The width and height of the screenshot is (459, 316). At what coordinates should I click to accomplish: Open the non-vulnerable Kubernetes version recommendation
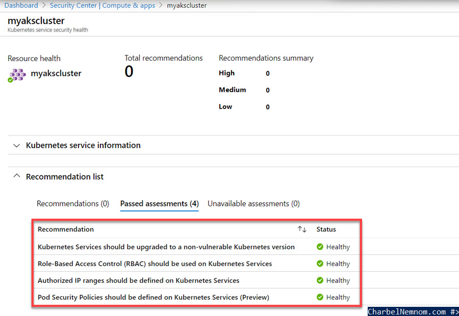[166, 247]
